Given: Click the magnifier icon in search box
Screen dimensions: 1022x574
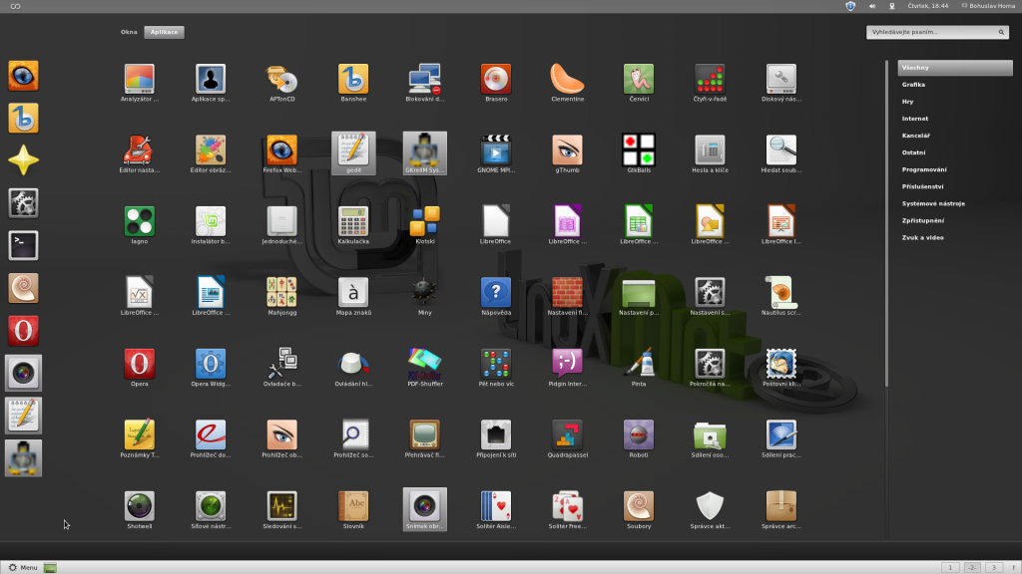Looking at the screenshot, I should pyautogui.click(x=1002, y=32).
